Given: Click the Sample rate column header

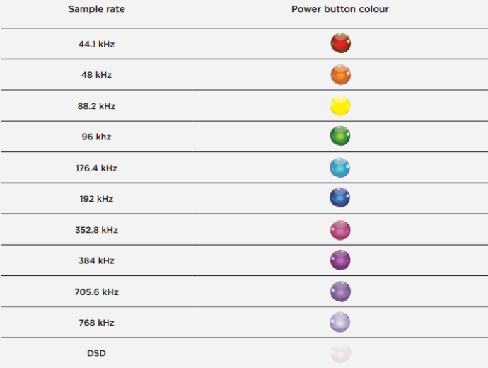Looking at the screenshot, I should [x=96, y=9].
